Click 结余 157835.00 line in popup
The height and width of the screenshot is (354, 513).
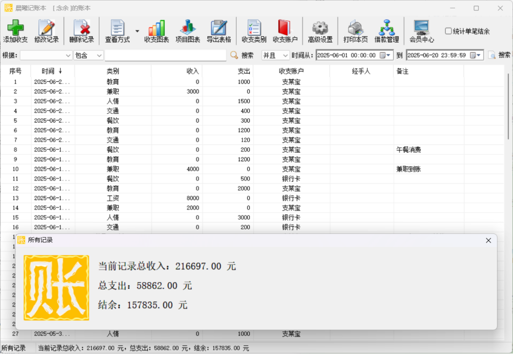143,305
